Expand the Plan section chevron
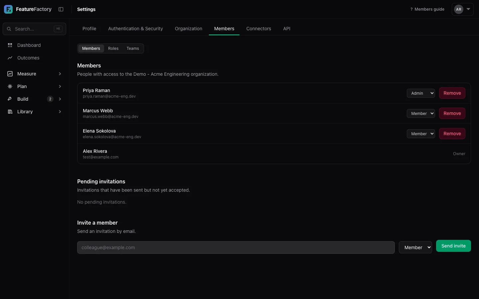This screenshot has height=299, width=479. coord(60,86)
